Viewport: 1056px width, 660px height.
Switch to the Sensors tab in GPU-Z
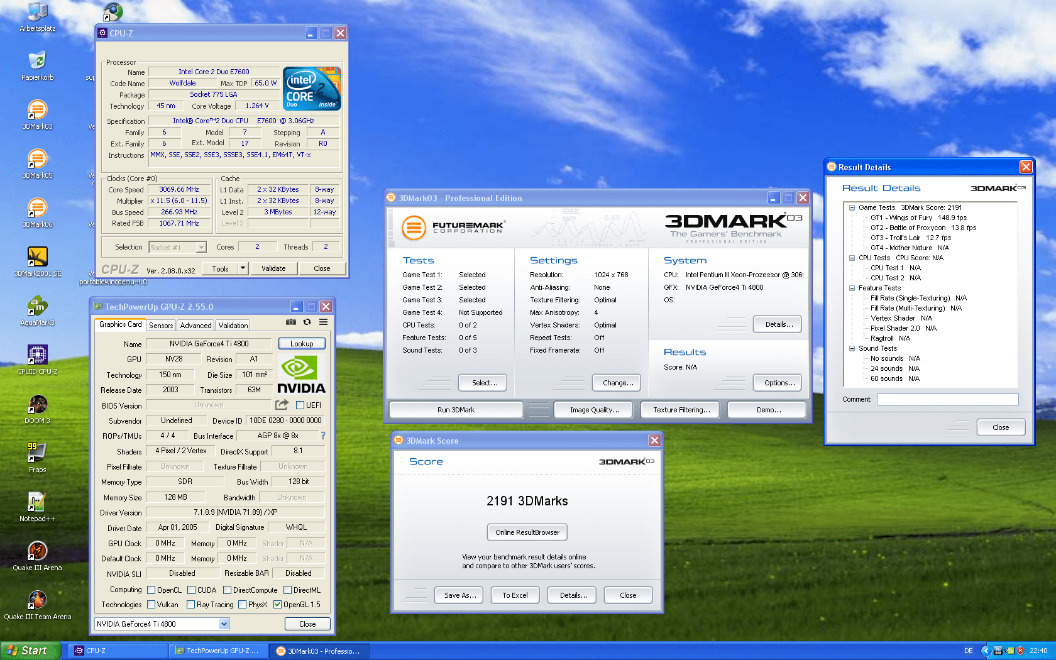coord(161,326)
